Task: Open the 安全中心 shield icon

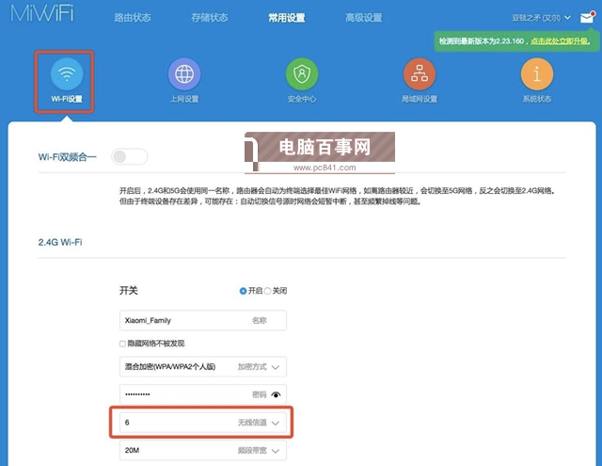Action: pos(301,73)
